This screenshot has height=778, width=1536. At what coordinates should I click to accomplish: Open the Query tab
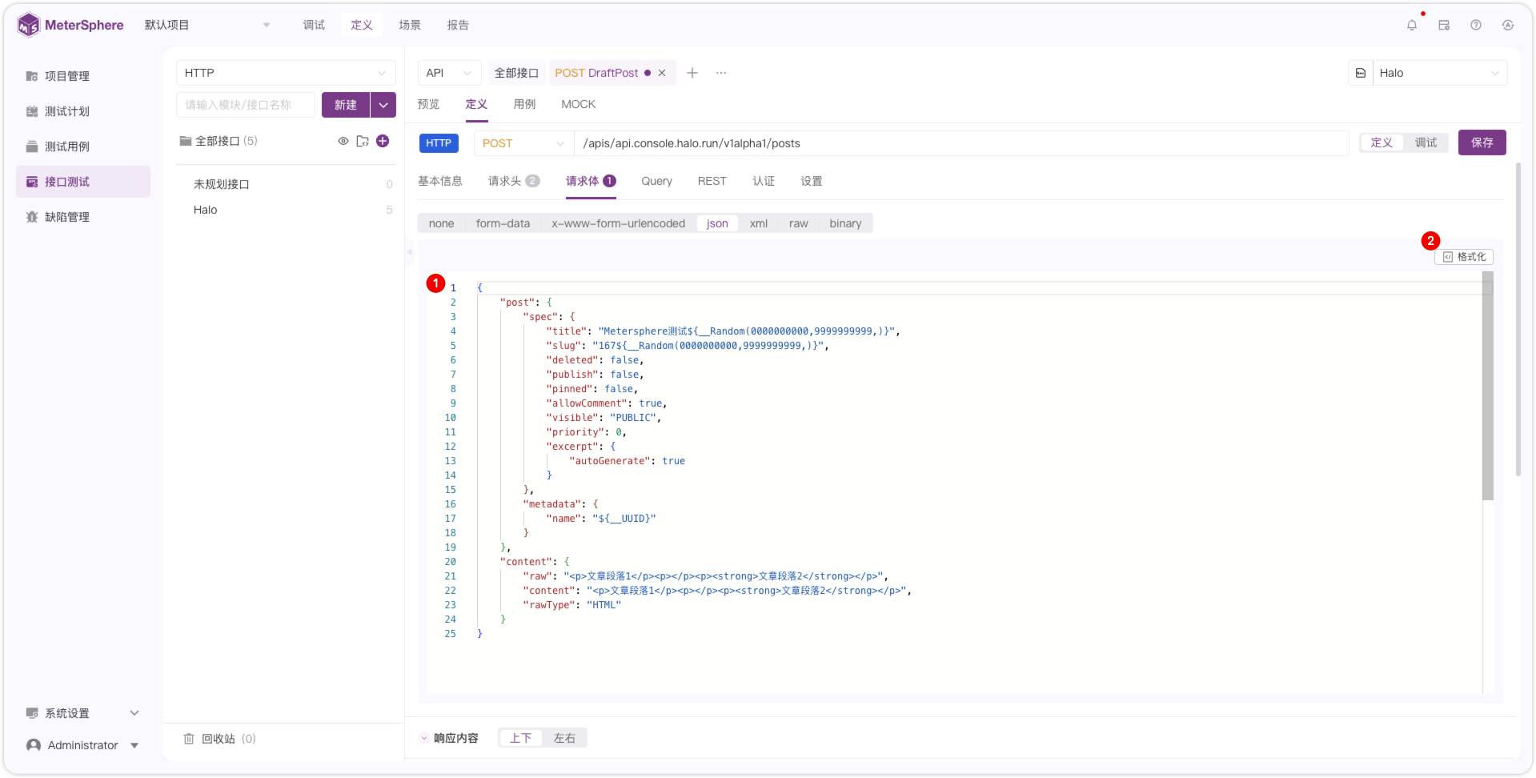(x=656, y=181)
